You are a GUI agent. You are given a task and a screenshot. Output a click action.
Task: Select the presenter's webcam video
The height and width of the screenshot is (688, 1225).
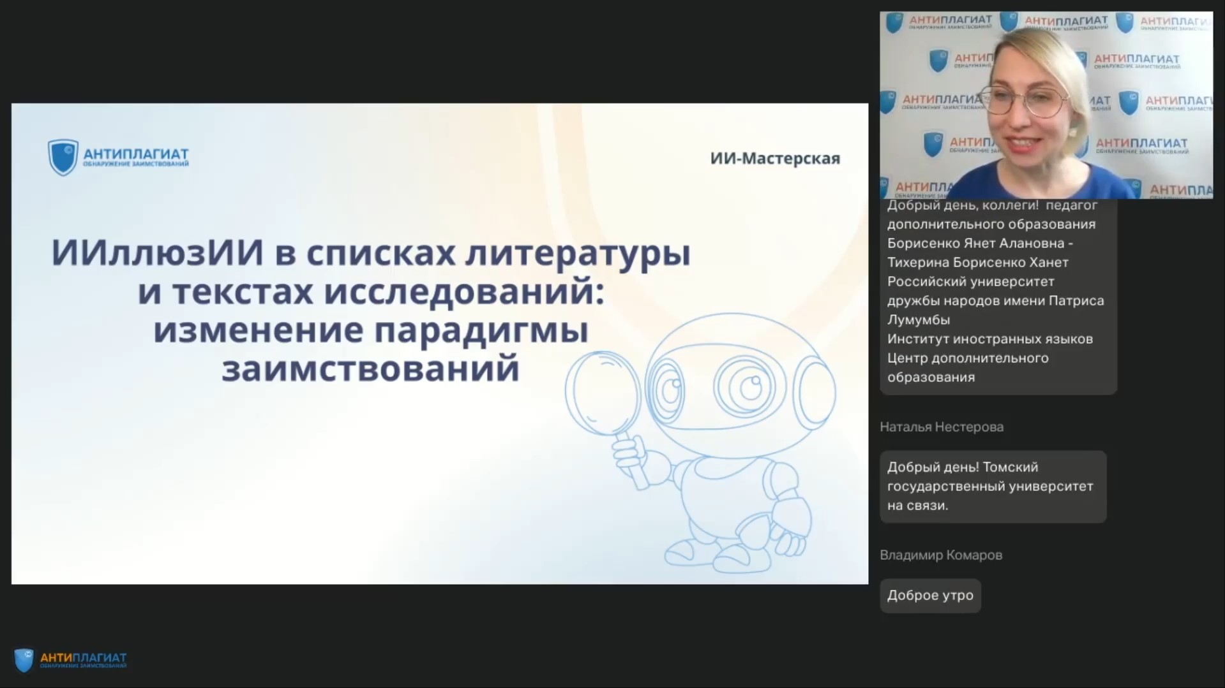tap(1046, 105)
